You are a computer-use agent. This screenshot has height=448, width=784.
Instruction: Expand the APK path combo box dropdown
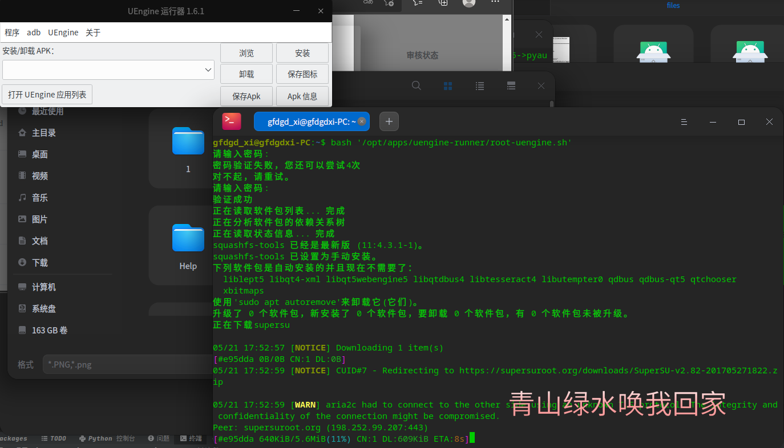point(208,70)
